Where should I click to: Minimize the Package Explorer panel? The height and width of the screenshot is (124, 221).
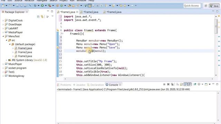coord(48,11)
